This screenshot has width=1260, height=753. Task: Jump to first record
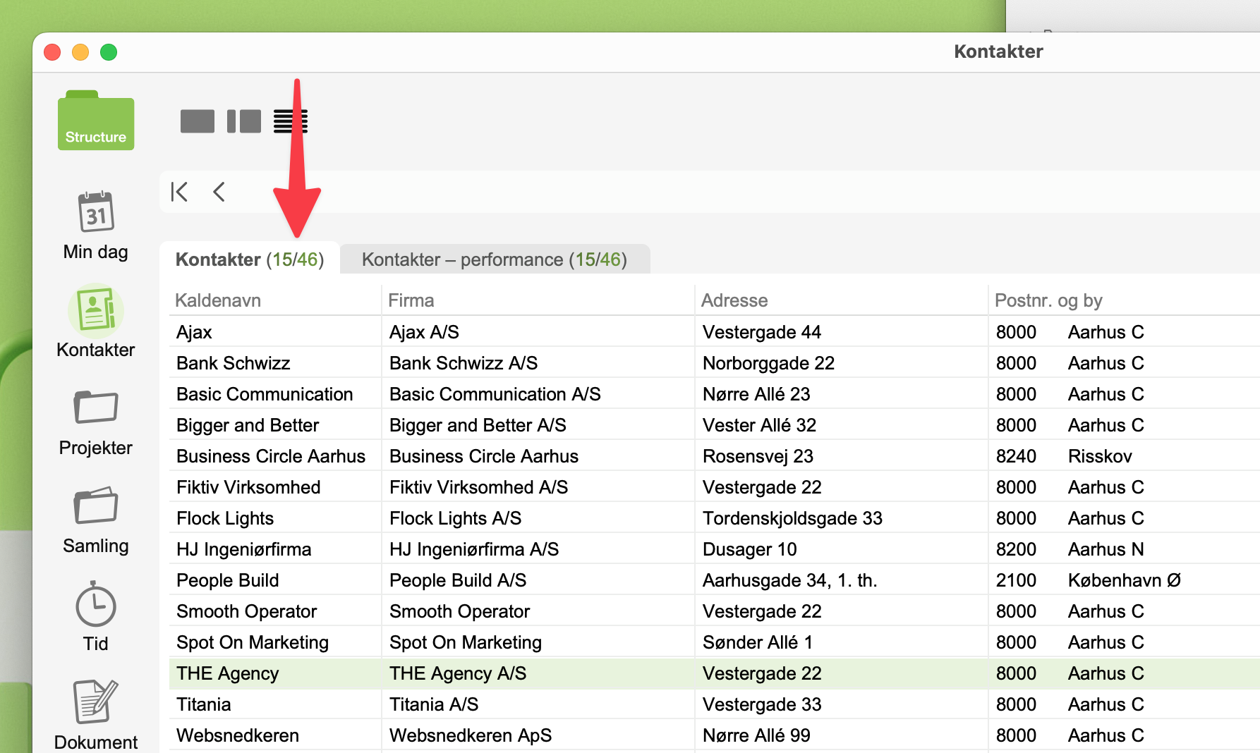(180, 192)
